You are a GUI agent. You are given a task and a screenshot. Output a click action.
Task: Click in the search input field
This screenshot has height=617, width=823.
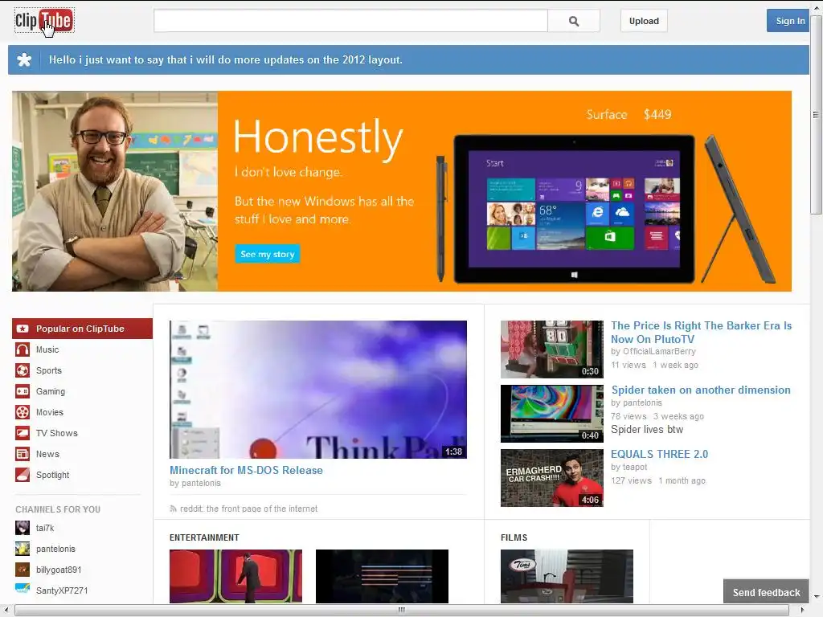350,21
